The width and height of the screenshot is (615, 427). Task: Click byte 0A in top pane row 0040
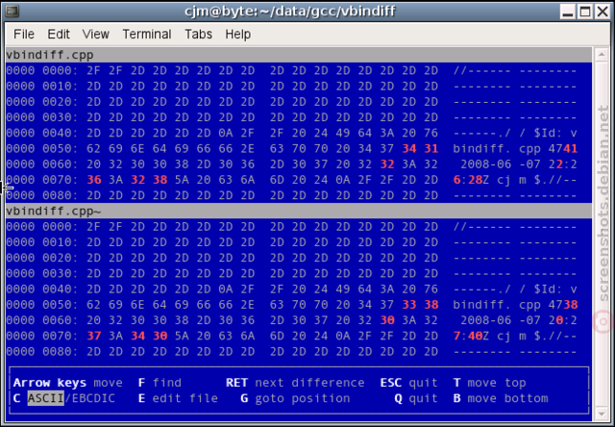pyautogui.click(x=226, y=133)
